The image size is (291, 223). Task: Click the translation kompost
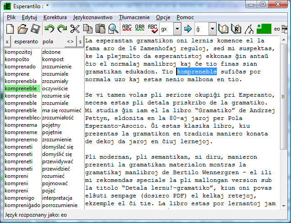point(53,59)
